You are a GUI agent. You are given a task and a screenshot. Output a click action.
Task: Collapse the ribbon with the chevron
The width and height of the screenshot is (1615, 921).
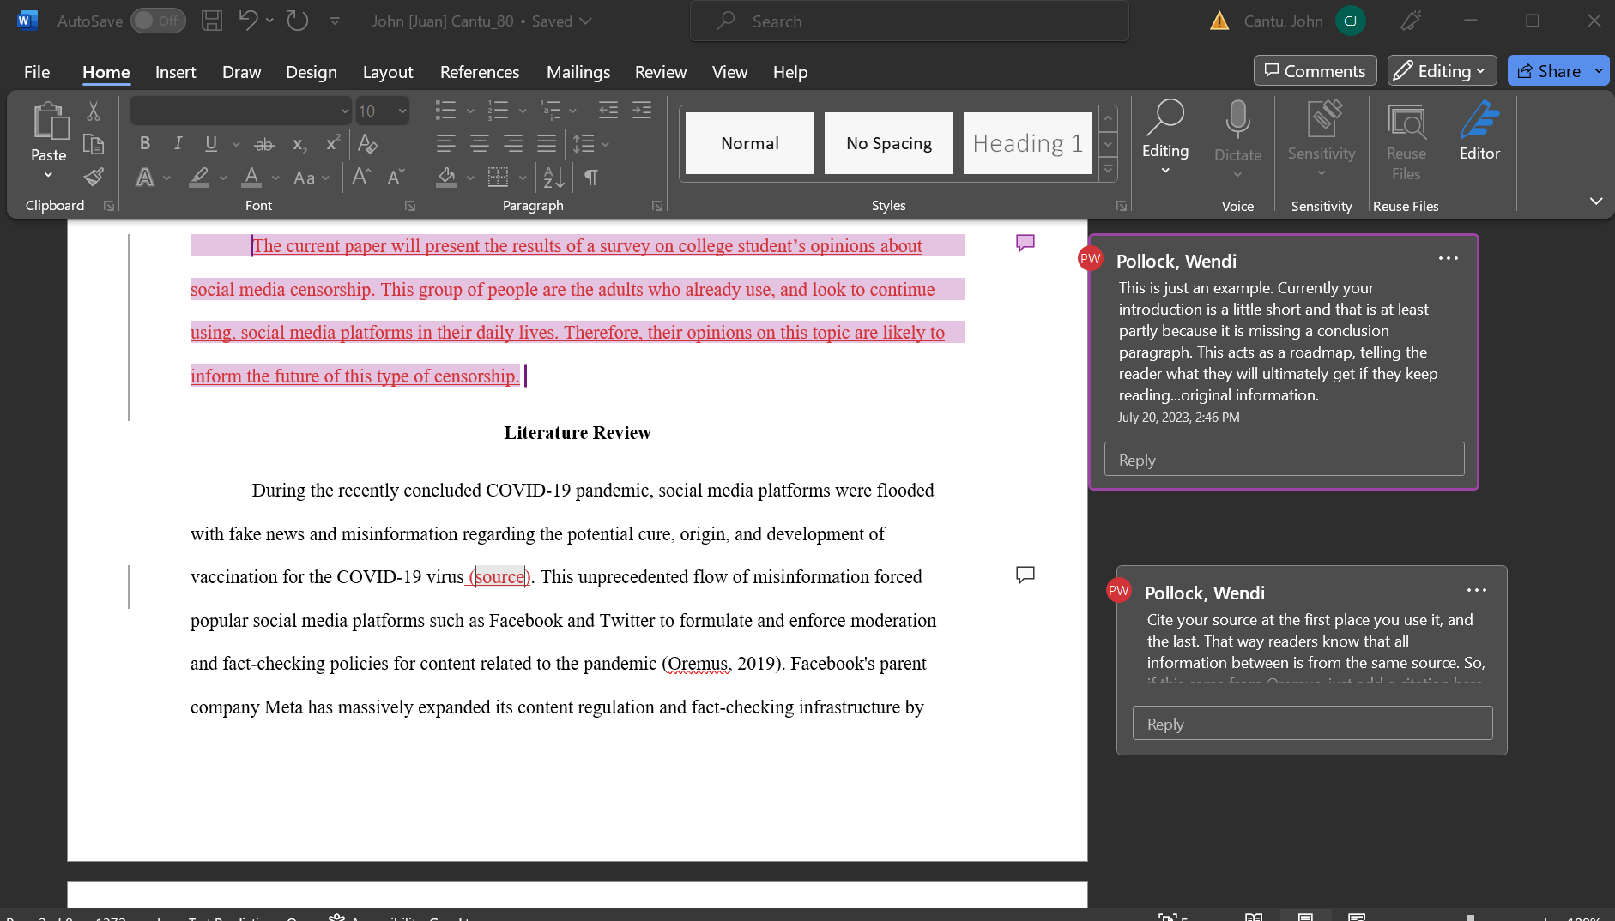pos(1596,201)
